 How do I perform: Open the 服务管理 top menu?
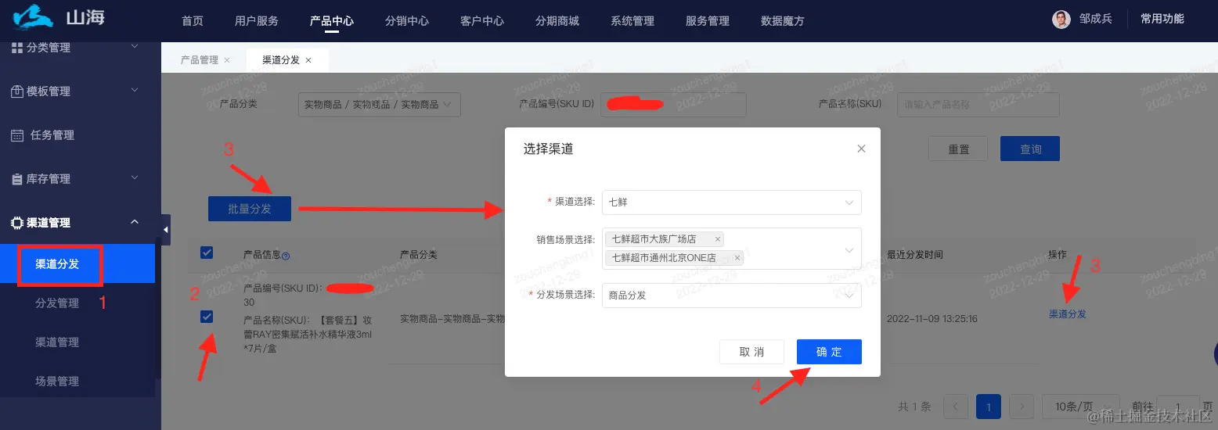click(x=708, y=21)
